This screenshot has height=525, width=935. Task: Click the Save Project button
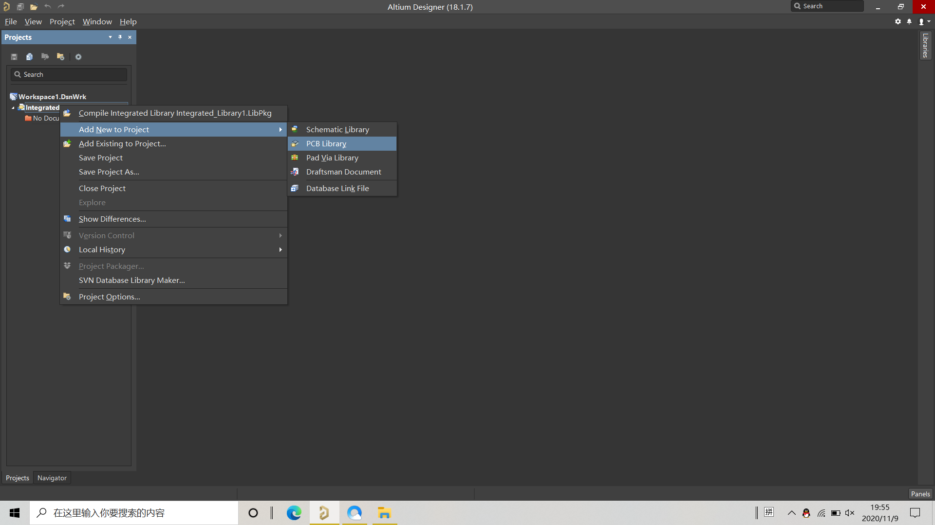[101, 157]
